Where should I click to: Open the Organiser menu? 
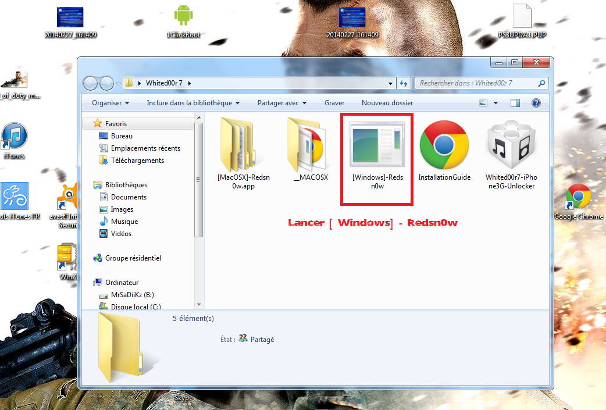coord(110,103)
